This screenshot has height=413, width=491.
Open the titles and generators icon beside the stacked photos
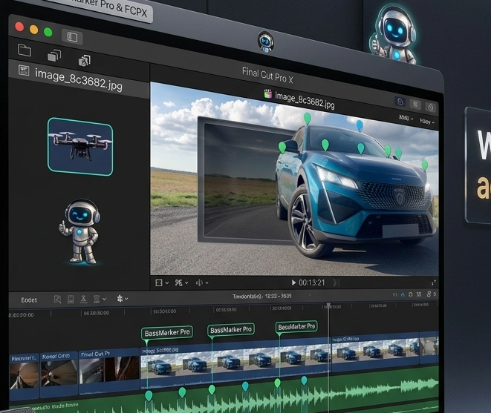[84, 60]
